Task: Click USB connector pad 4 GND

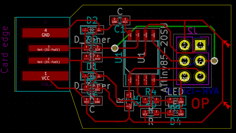Action: tap(45, 33)
